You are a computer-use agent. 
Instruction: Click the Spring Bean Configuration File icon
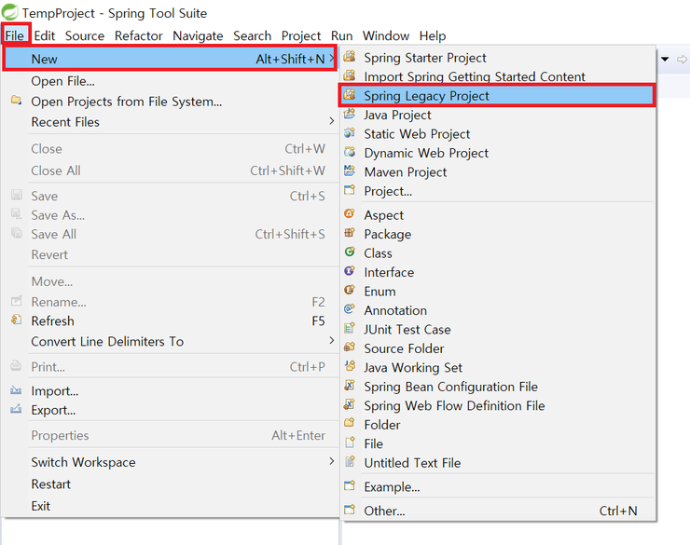[350, 387]
